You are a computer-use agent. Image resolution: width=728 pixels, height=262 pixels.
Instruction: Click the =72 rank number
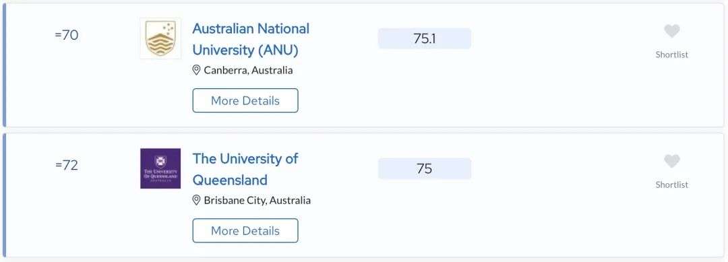point(66,165)
